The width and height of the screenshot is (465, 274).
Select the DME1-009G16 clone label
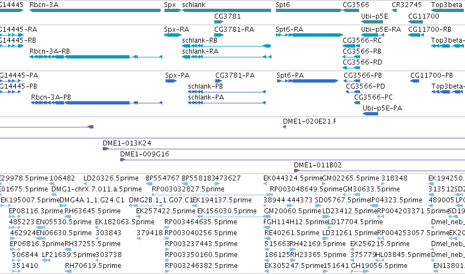pos(145,154)
